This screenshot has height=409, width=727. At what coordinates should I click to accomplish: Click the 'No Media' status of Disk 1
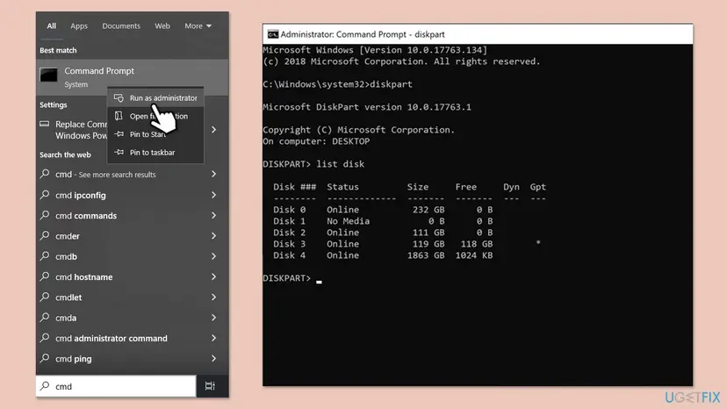click(348, 221)
